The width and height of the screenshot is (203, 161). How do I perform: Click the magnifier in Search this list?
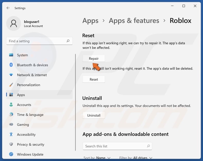pos(148,146)
